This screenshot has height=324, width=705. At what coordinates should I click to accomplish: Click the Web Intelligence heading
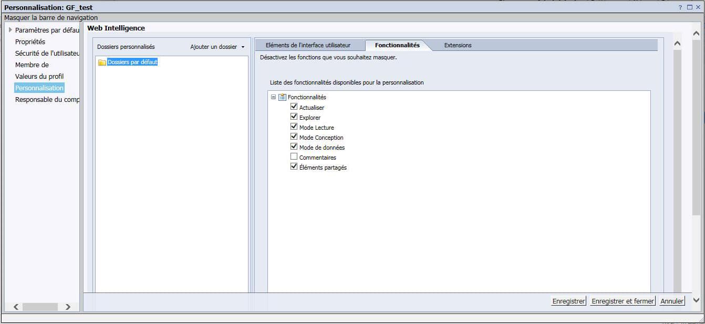[116, 28]
